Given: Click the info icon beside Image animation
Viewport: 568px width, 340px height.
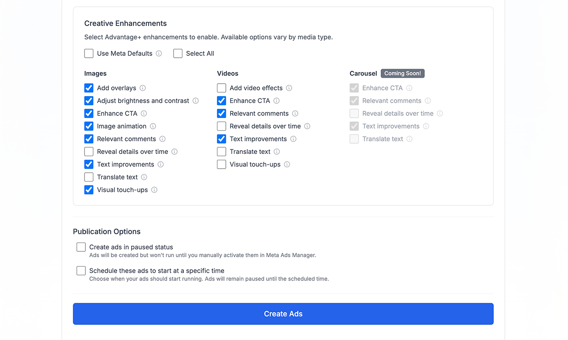Looking at the screenshot, I should 153,126.
